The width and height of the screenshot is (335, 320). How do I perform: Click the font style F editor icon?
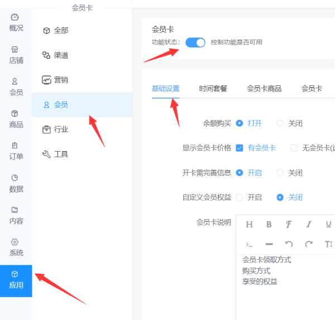point(289,225)
